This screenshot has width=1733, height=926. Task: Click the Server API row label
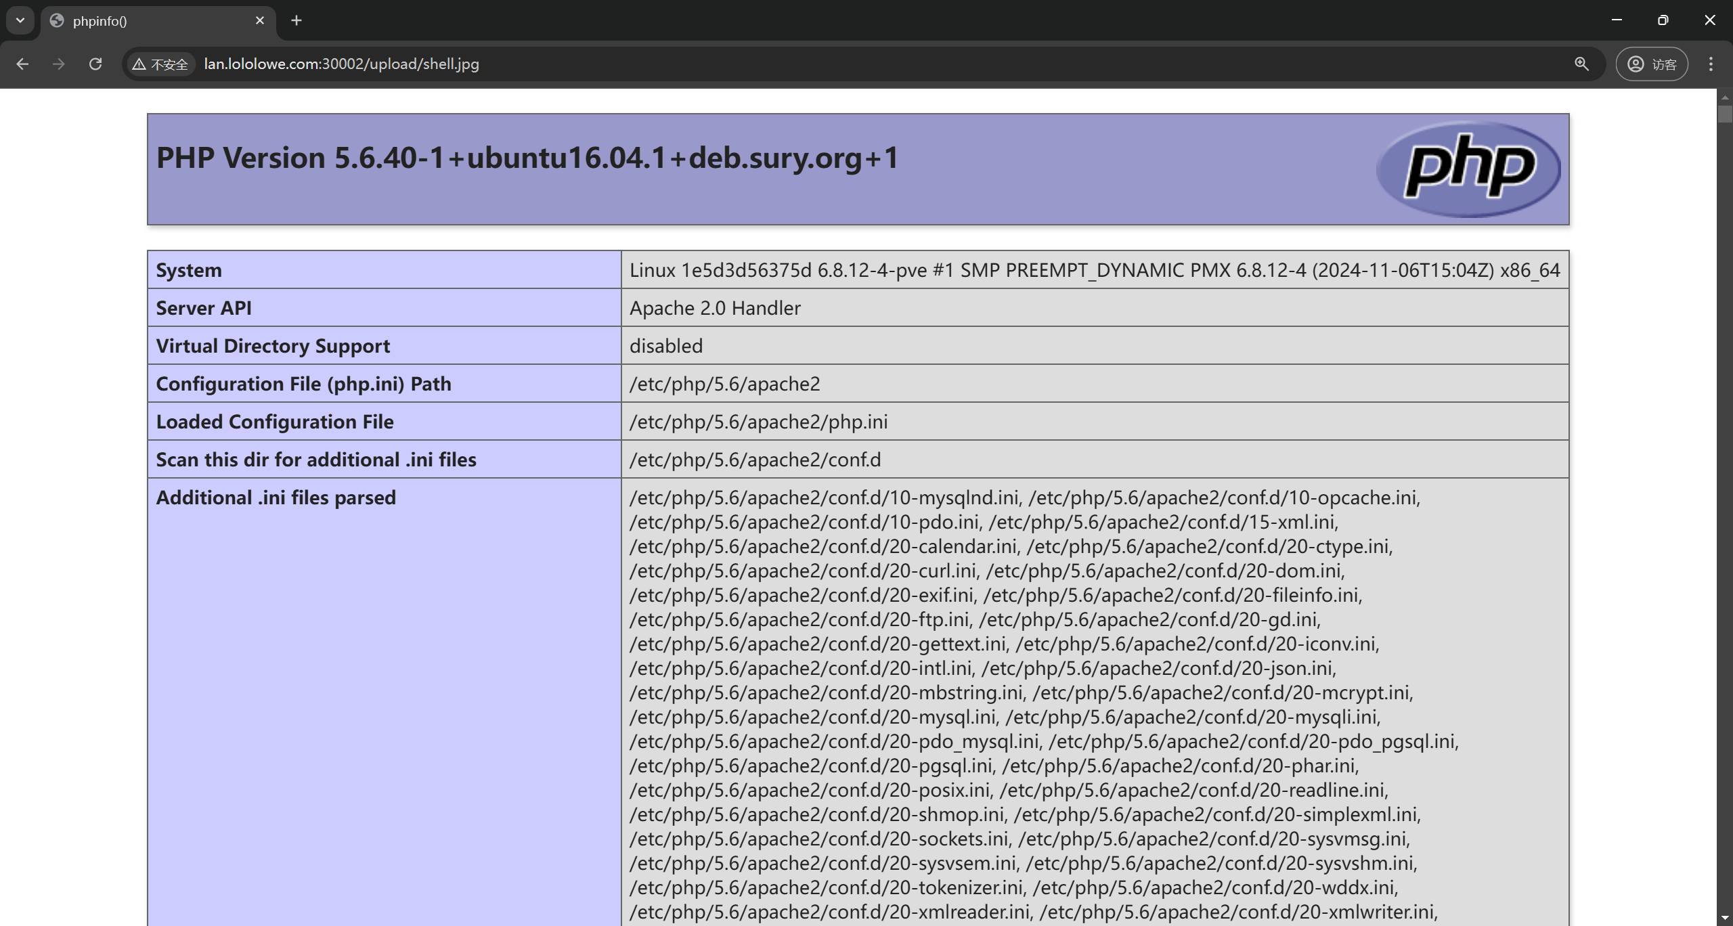click(x=204, y=308)
